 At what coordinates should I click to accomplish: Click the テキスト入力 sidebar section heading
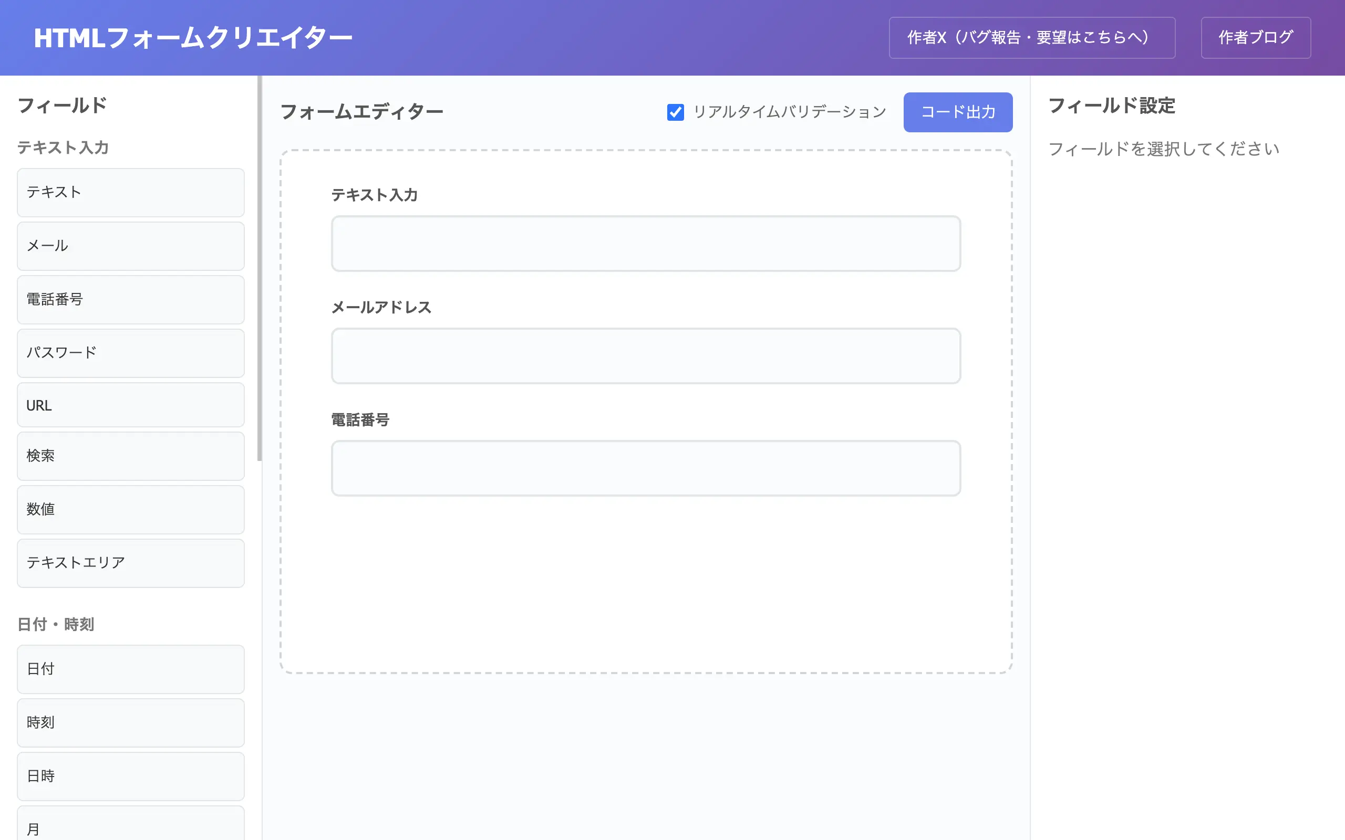(63, 148)
